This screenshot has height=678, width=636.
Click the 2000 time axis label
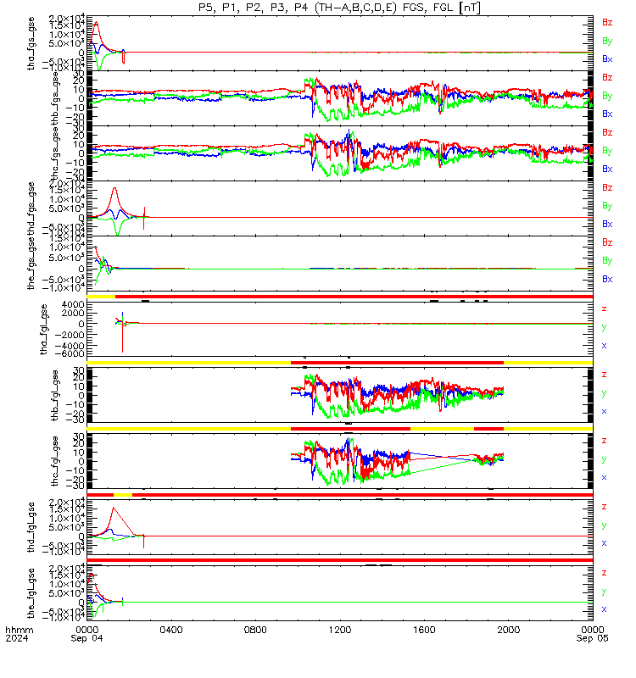[508, 630]
